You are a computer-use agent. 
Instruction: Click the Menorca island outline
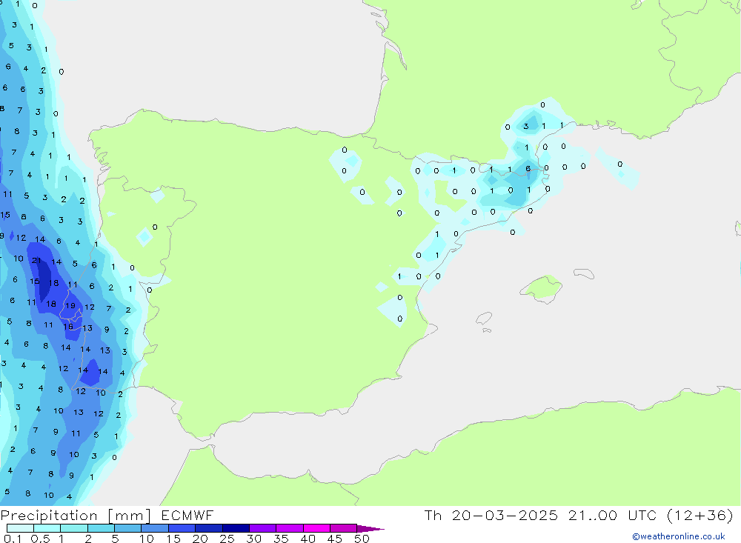[x=584, y=273]
